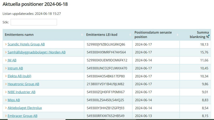This screenshot has height=120, width=214.
Task: Open the Embracer Group AB link
Action: [22, 116]
